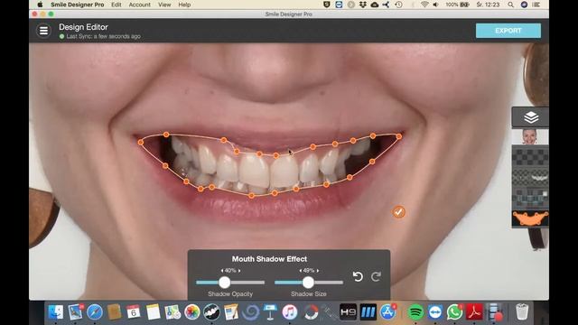The image size is (578, 325).
Task: Open Notes app in the dock
Action: point(153,312)
